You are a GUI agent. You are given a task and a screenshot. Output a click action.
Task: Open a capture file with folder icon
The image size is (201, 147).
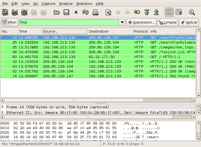[x=57, y=12]
